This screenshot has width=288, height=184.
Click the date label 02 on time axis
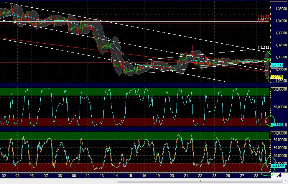(4, 175)
